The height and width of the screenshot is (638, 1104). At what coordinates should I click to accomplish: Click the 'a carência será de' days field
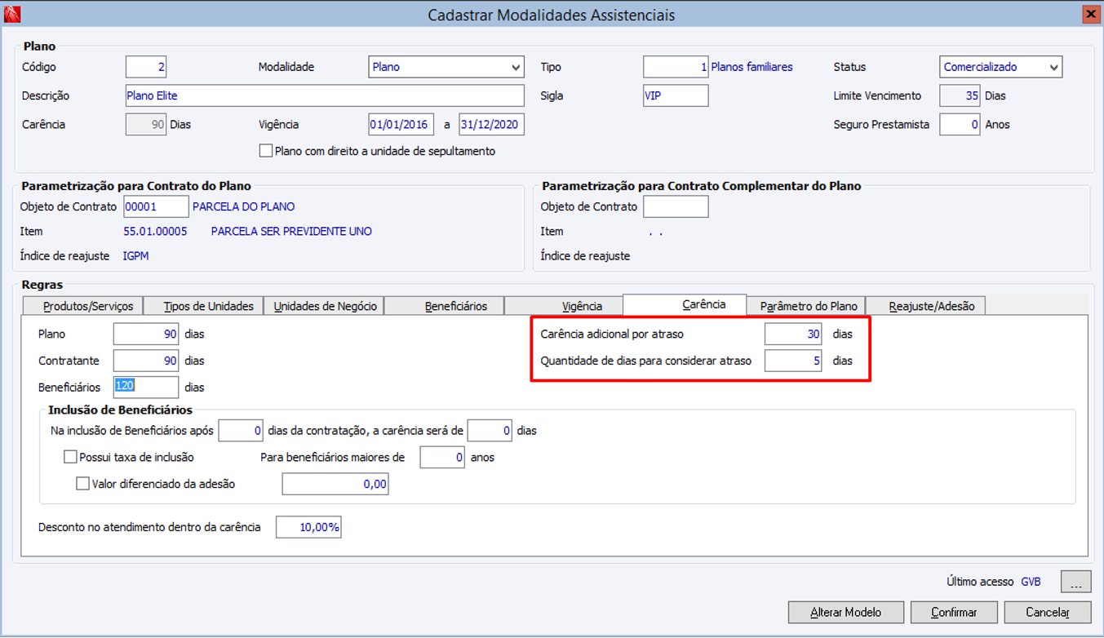click(490, 431)
